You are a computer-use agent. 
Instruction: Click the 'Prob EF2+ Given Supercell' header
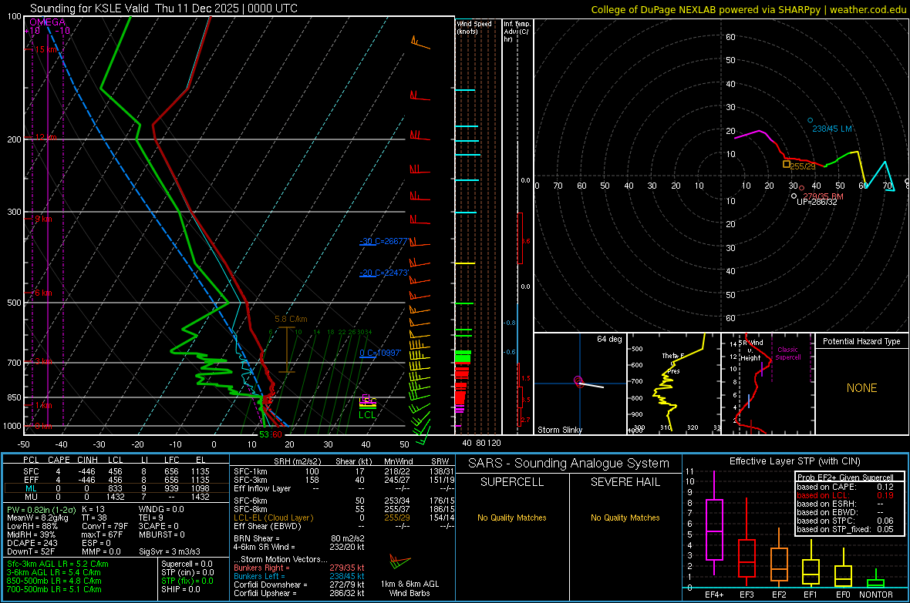point(845,477)
